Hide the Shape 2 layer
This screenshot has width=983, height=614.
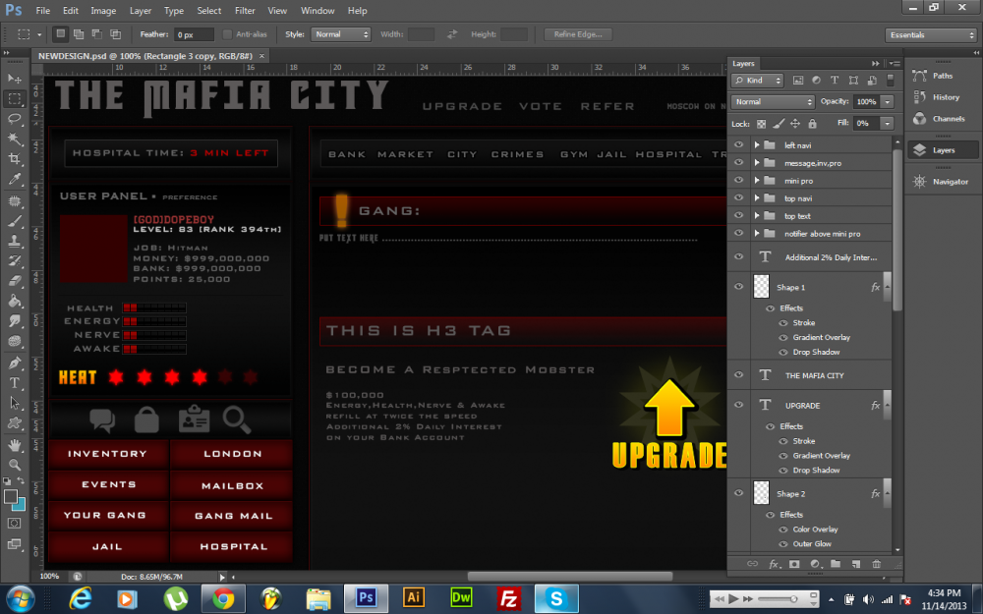point(740,494)
